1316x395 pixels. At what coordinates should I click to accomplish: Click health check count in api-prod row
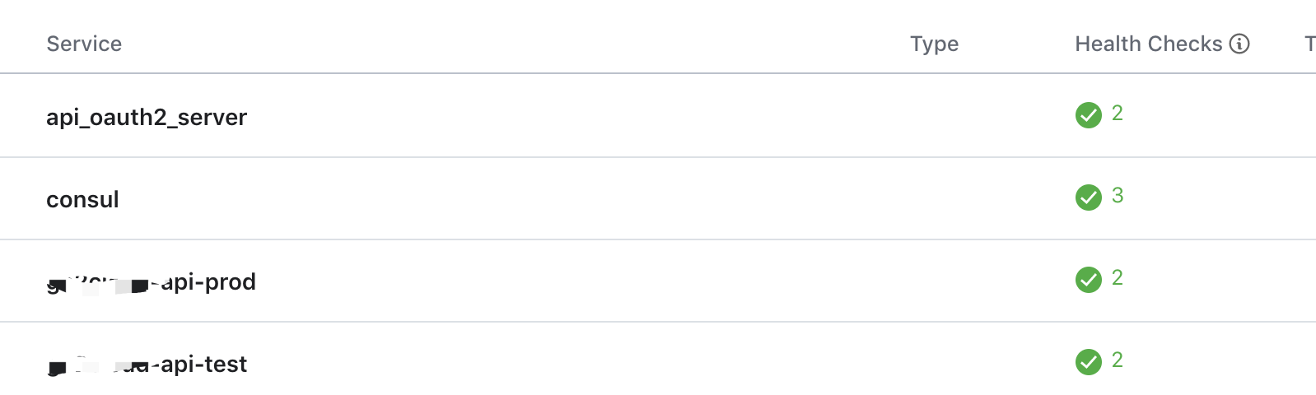(1118, 278)
